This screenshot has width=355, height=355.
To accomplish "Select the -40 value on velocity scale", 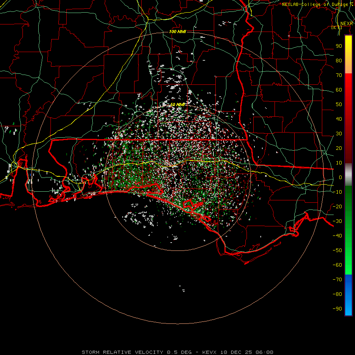I will (x=337, y=236).
